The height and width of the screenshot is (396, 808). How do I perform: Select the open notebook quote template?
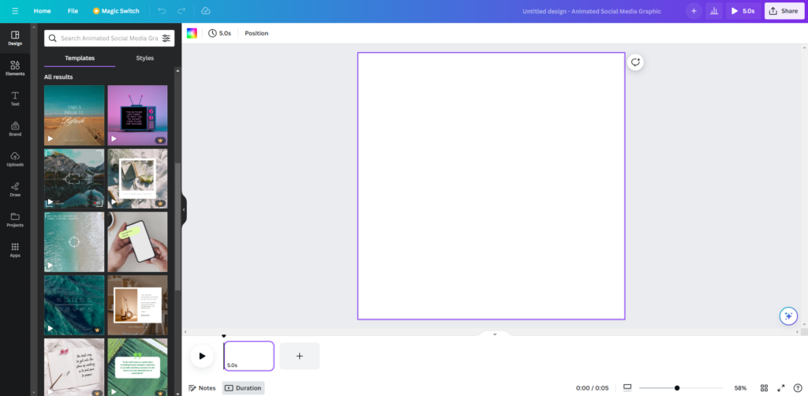point(74,367)
